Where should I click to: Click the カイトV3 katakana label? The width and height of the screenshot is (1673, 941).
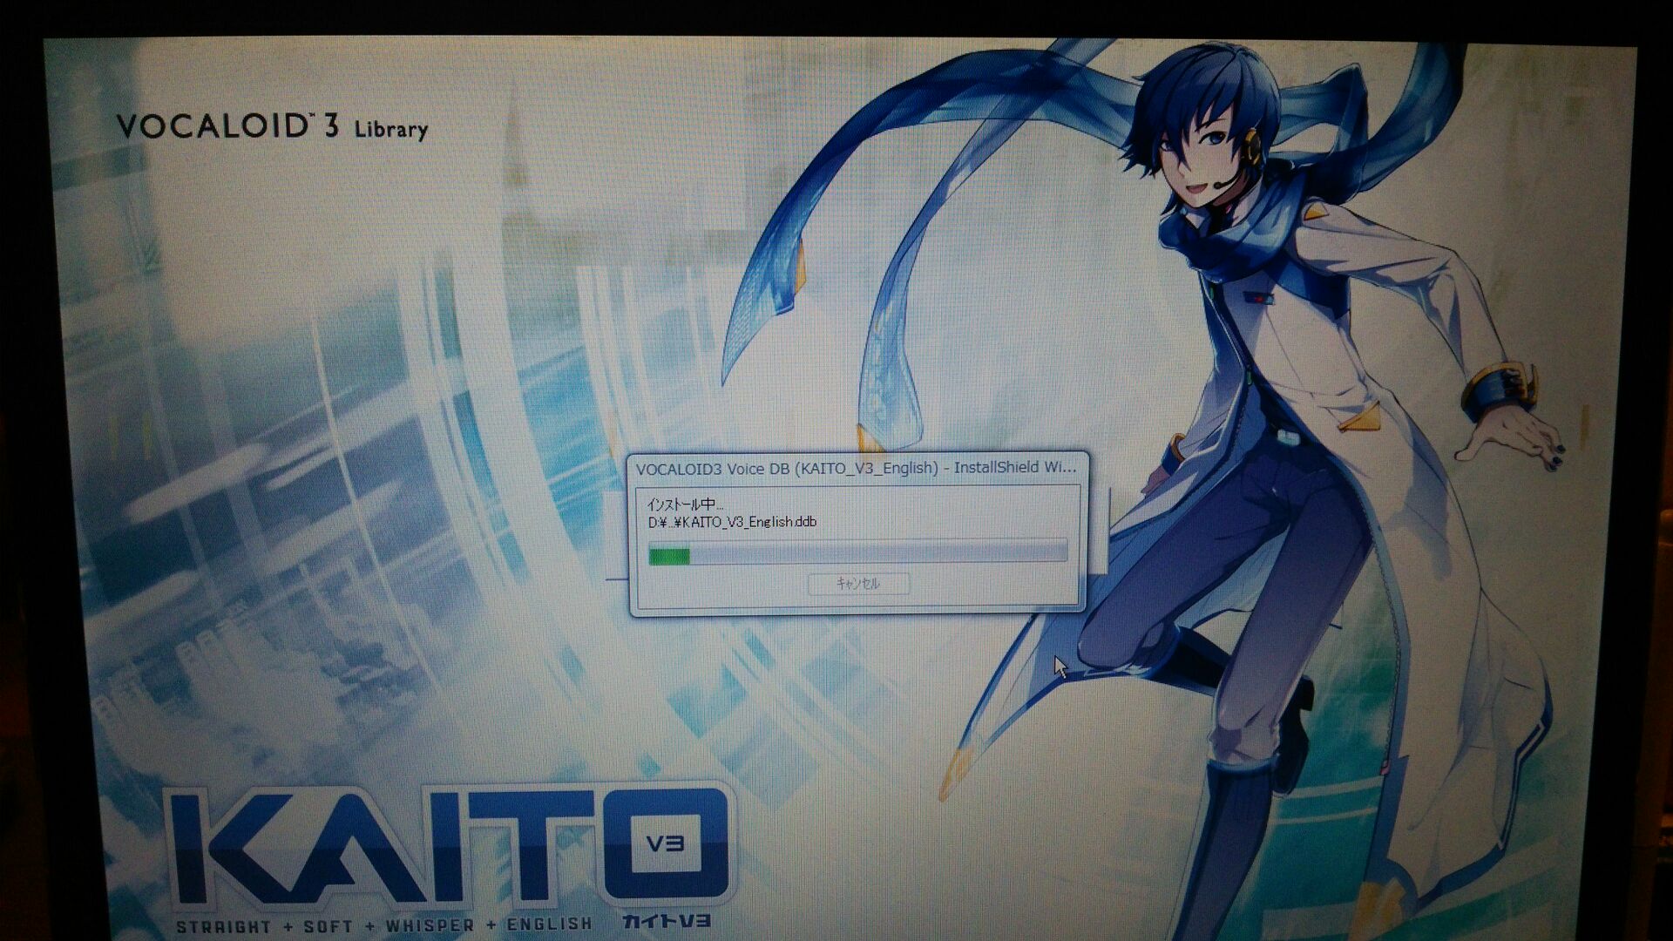click(x=667, y=920)
